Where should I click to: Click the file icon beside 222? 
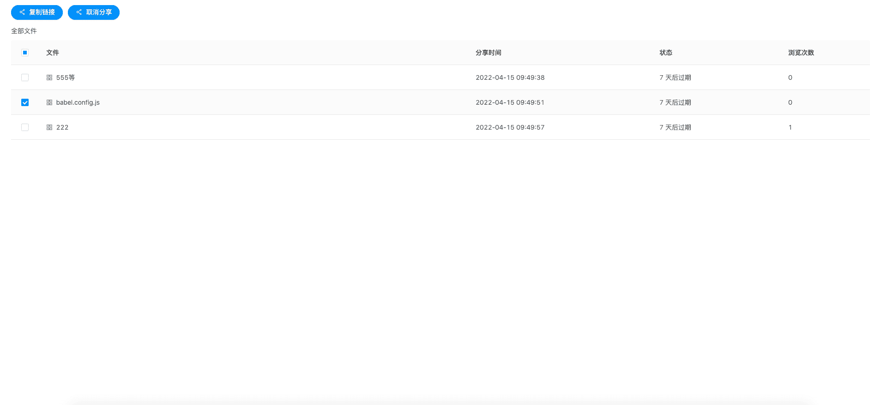tap(49, 127)
